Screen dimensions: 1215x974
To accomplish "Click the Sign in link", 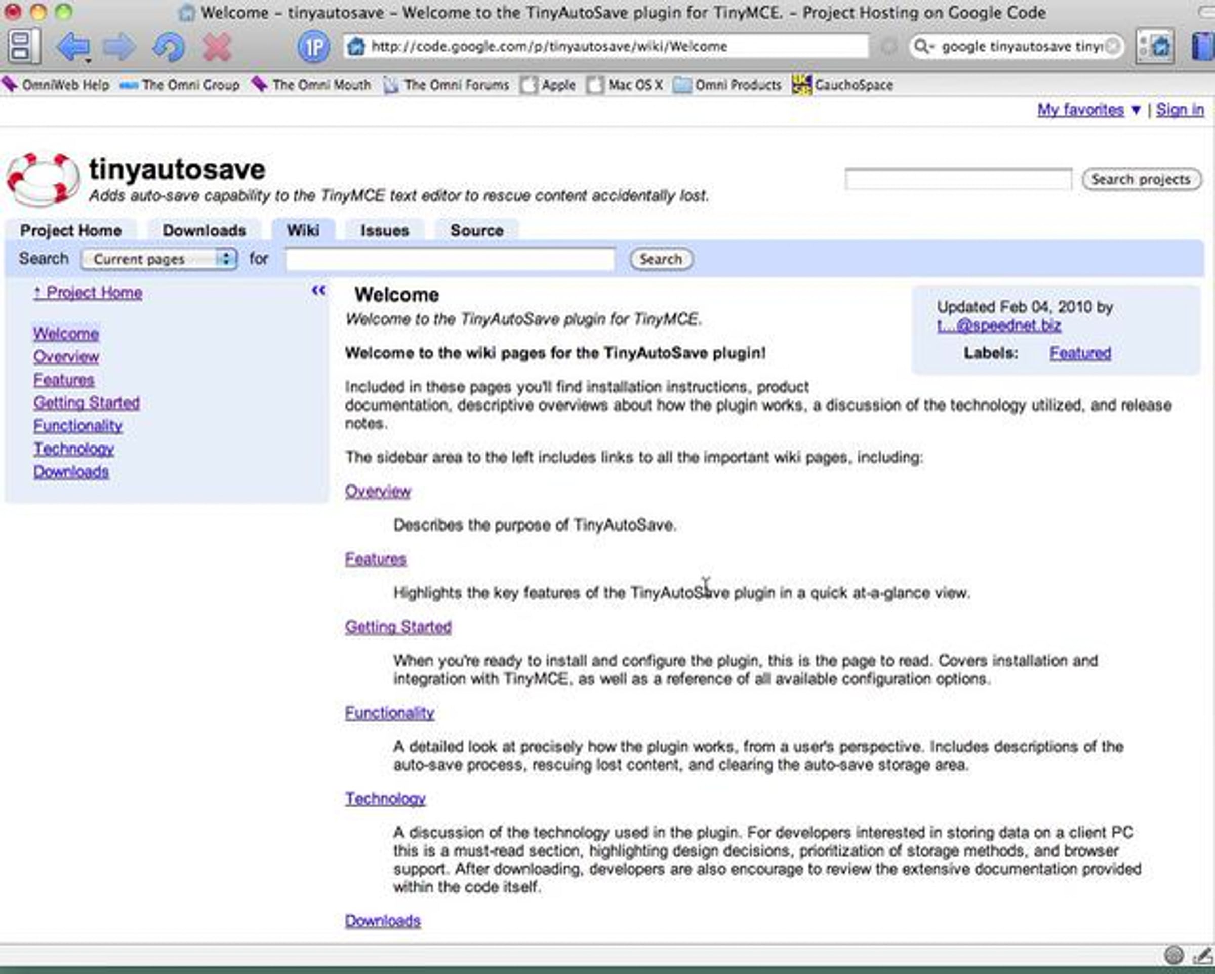I will pyautogui.click(x=1180, y=110).
